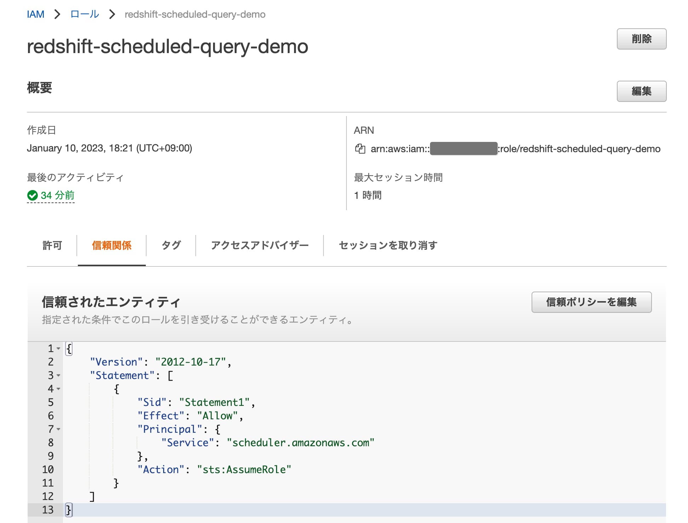Click the green check activity status icon
The width and height of the screenshot is (688, 523).
(x=32, y=195)
